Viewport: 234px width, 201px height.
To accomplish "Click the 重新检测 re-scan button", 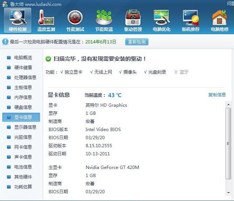I will click(137, 42).
